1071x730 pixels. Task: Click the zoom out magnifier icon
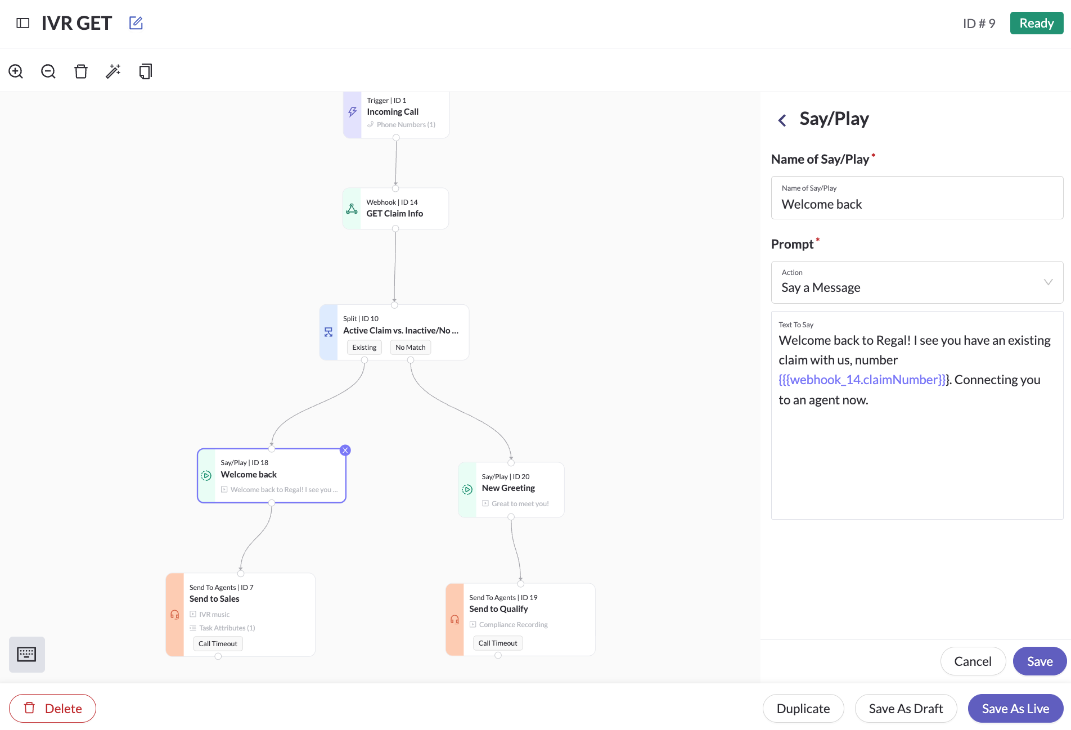48,71
